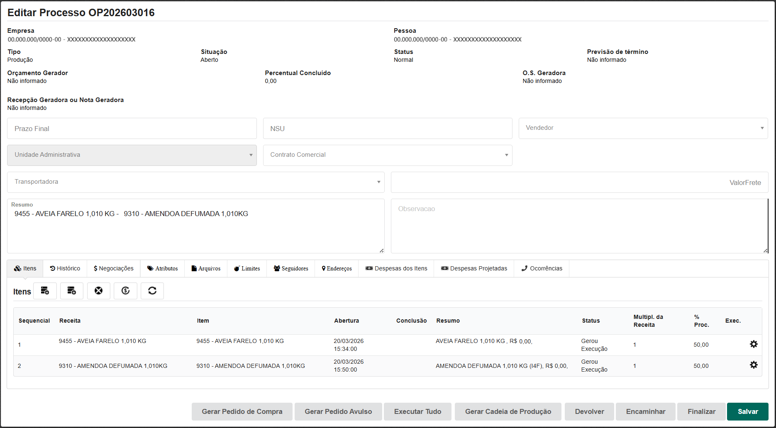Click the refresh arrows icon in Itens toolbar
This screenshot has height=428, width=776.
(152, 291)
